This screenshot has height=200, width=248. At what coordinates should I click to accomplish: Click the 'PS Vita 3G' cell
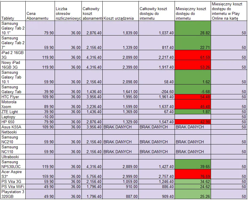pyautogui.click(x=13, y=181)
